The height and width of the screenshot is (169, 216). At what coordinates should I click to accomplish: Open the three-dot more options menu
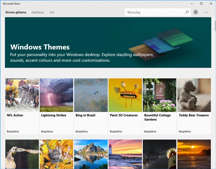[x=206, y=12]
